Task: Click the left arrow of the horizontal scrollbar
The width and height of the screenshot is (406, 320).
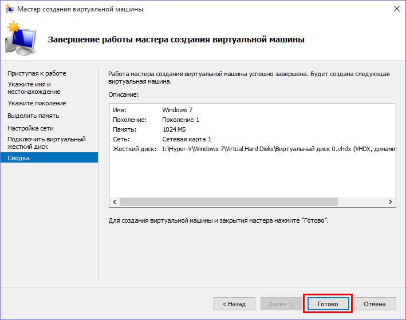Action: (x=115, y=202)
